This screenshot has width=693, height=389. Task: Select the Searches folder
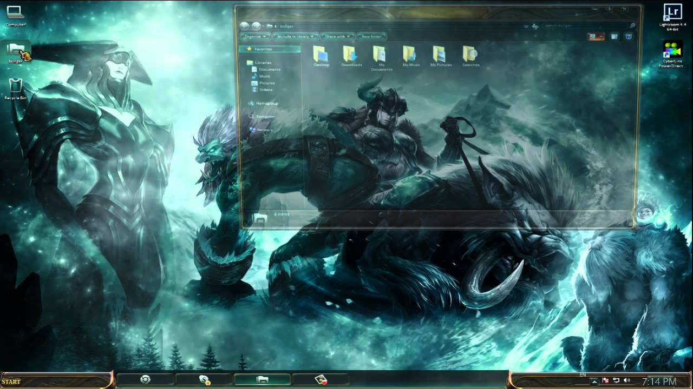tap(470, 56)
